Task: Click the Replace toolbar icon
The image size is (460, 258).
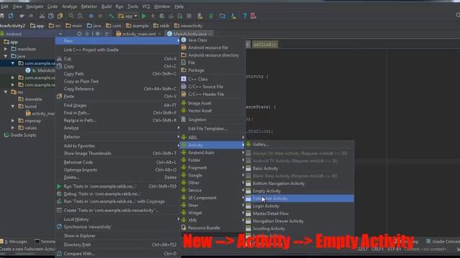Action: (x=80, y=16)
